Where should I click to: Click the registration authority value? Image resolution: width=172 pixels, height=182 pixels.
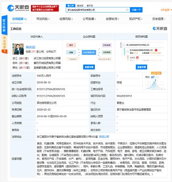click(x=134, y=109)
